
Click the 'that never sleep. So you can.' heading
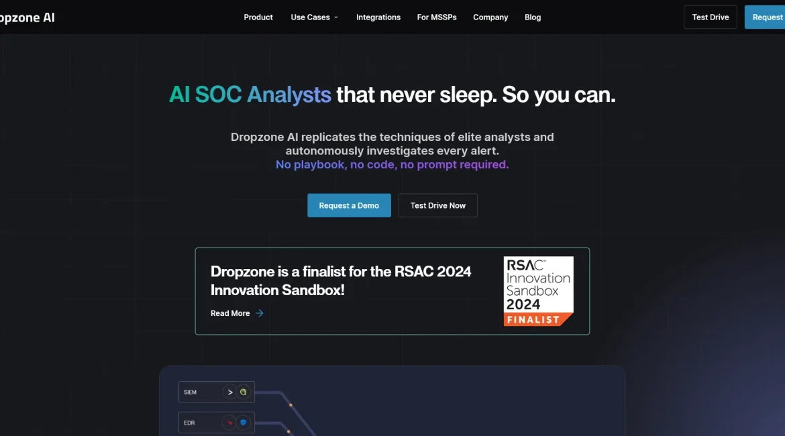pos(476,95)
